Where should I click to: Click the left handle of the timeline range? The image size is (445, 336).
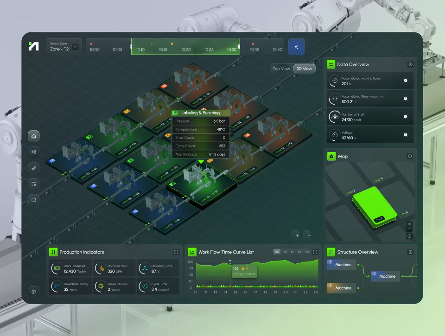coord(131,47)
